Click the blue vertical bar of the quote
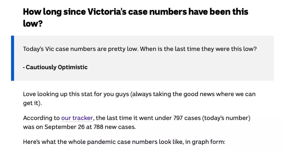This screenshot has height=151, width=283. [x=13, y=58]
